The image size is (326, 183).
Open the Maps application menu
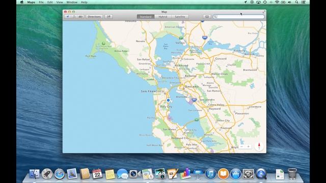tap(31, 2)
